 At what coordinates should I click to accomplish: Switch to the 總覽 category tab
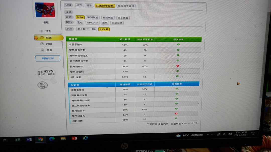[79, 5]
